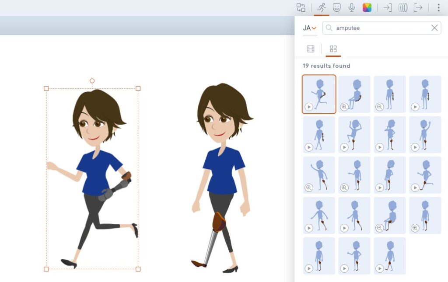448x282 pixels.
Task: Play preview on phone-call prosthetic-leg thumbnail
Action: coord(379,147)
